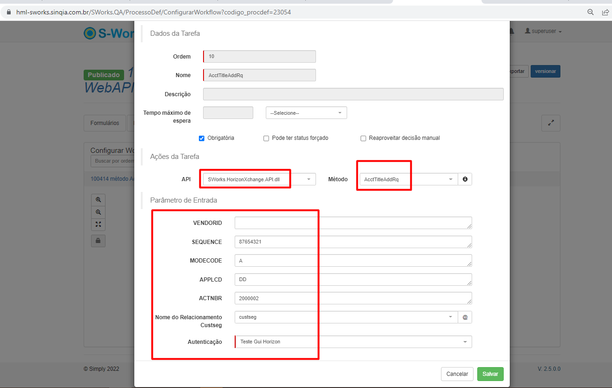Click the Nome input field

pyautogui.click(x=259, y=75)
